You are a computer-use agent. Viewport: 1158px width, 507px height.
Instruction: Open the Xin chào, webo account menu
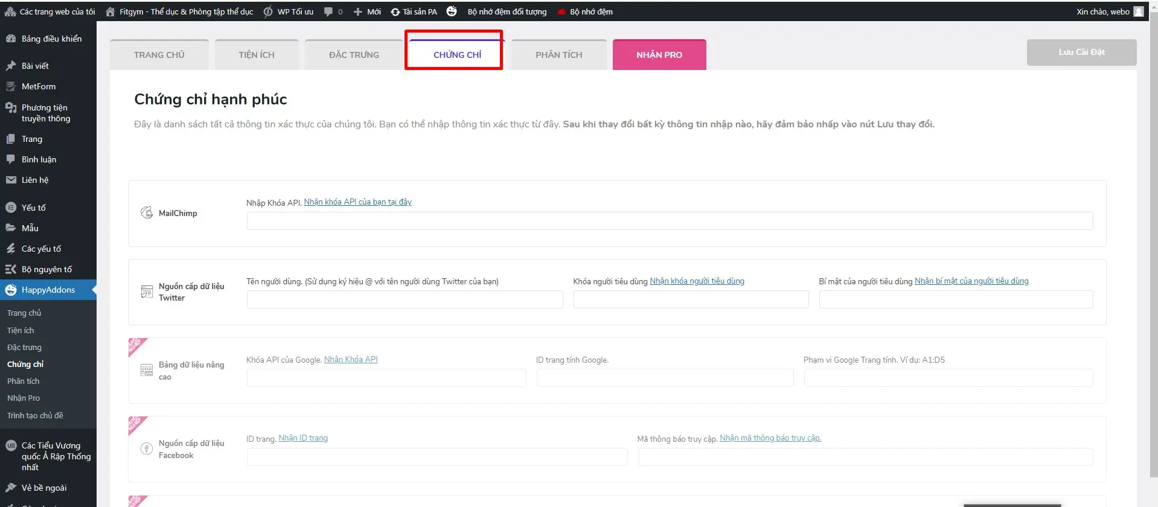[1110, 11]
